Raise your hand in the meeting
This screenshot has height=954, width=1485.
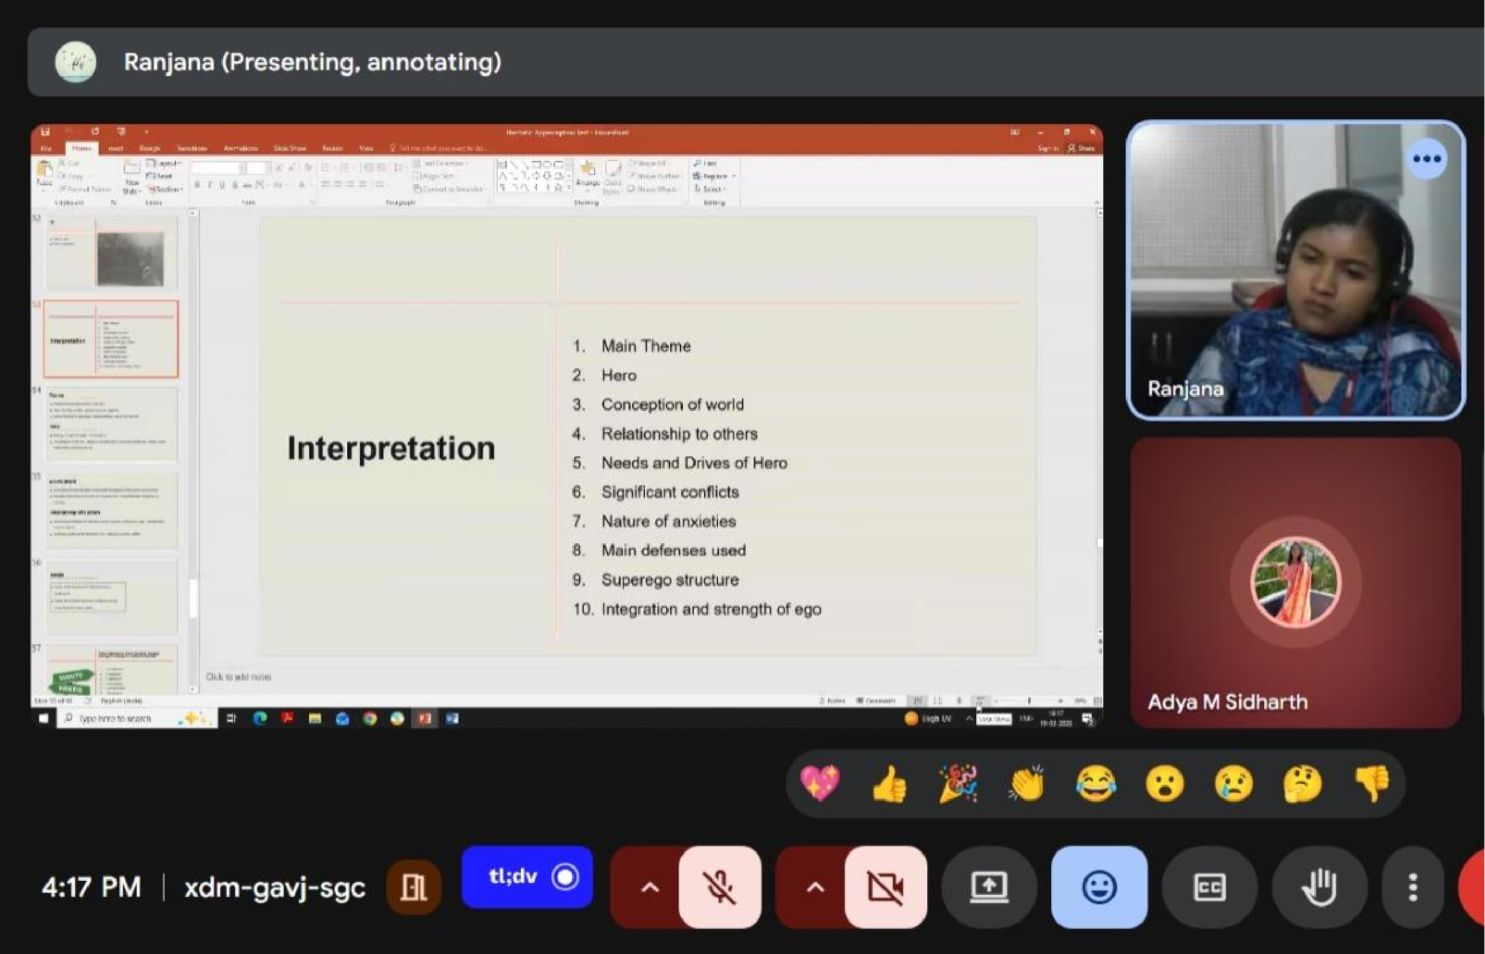coord(1319,887)
